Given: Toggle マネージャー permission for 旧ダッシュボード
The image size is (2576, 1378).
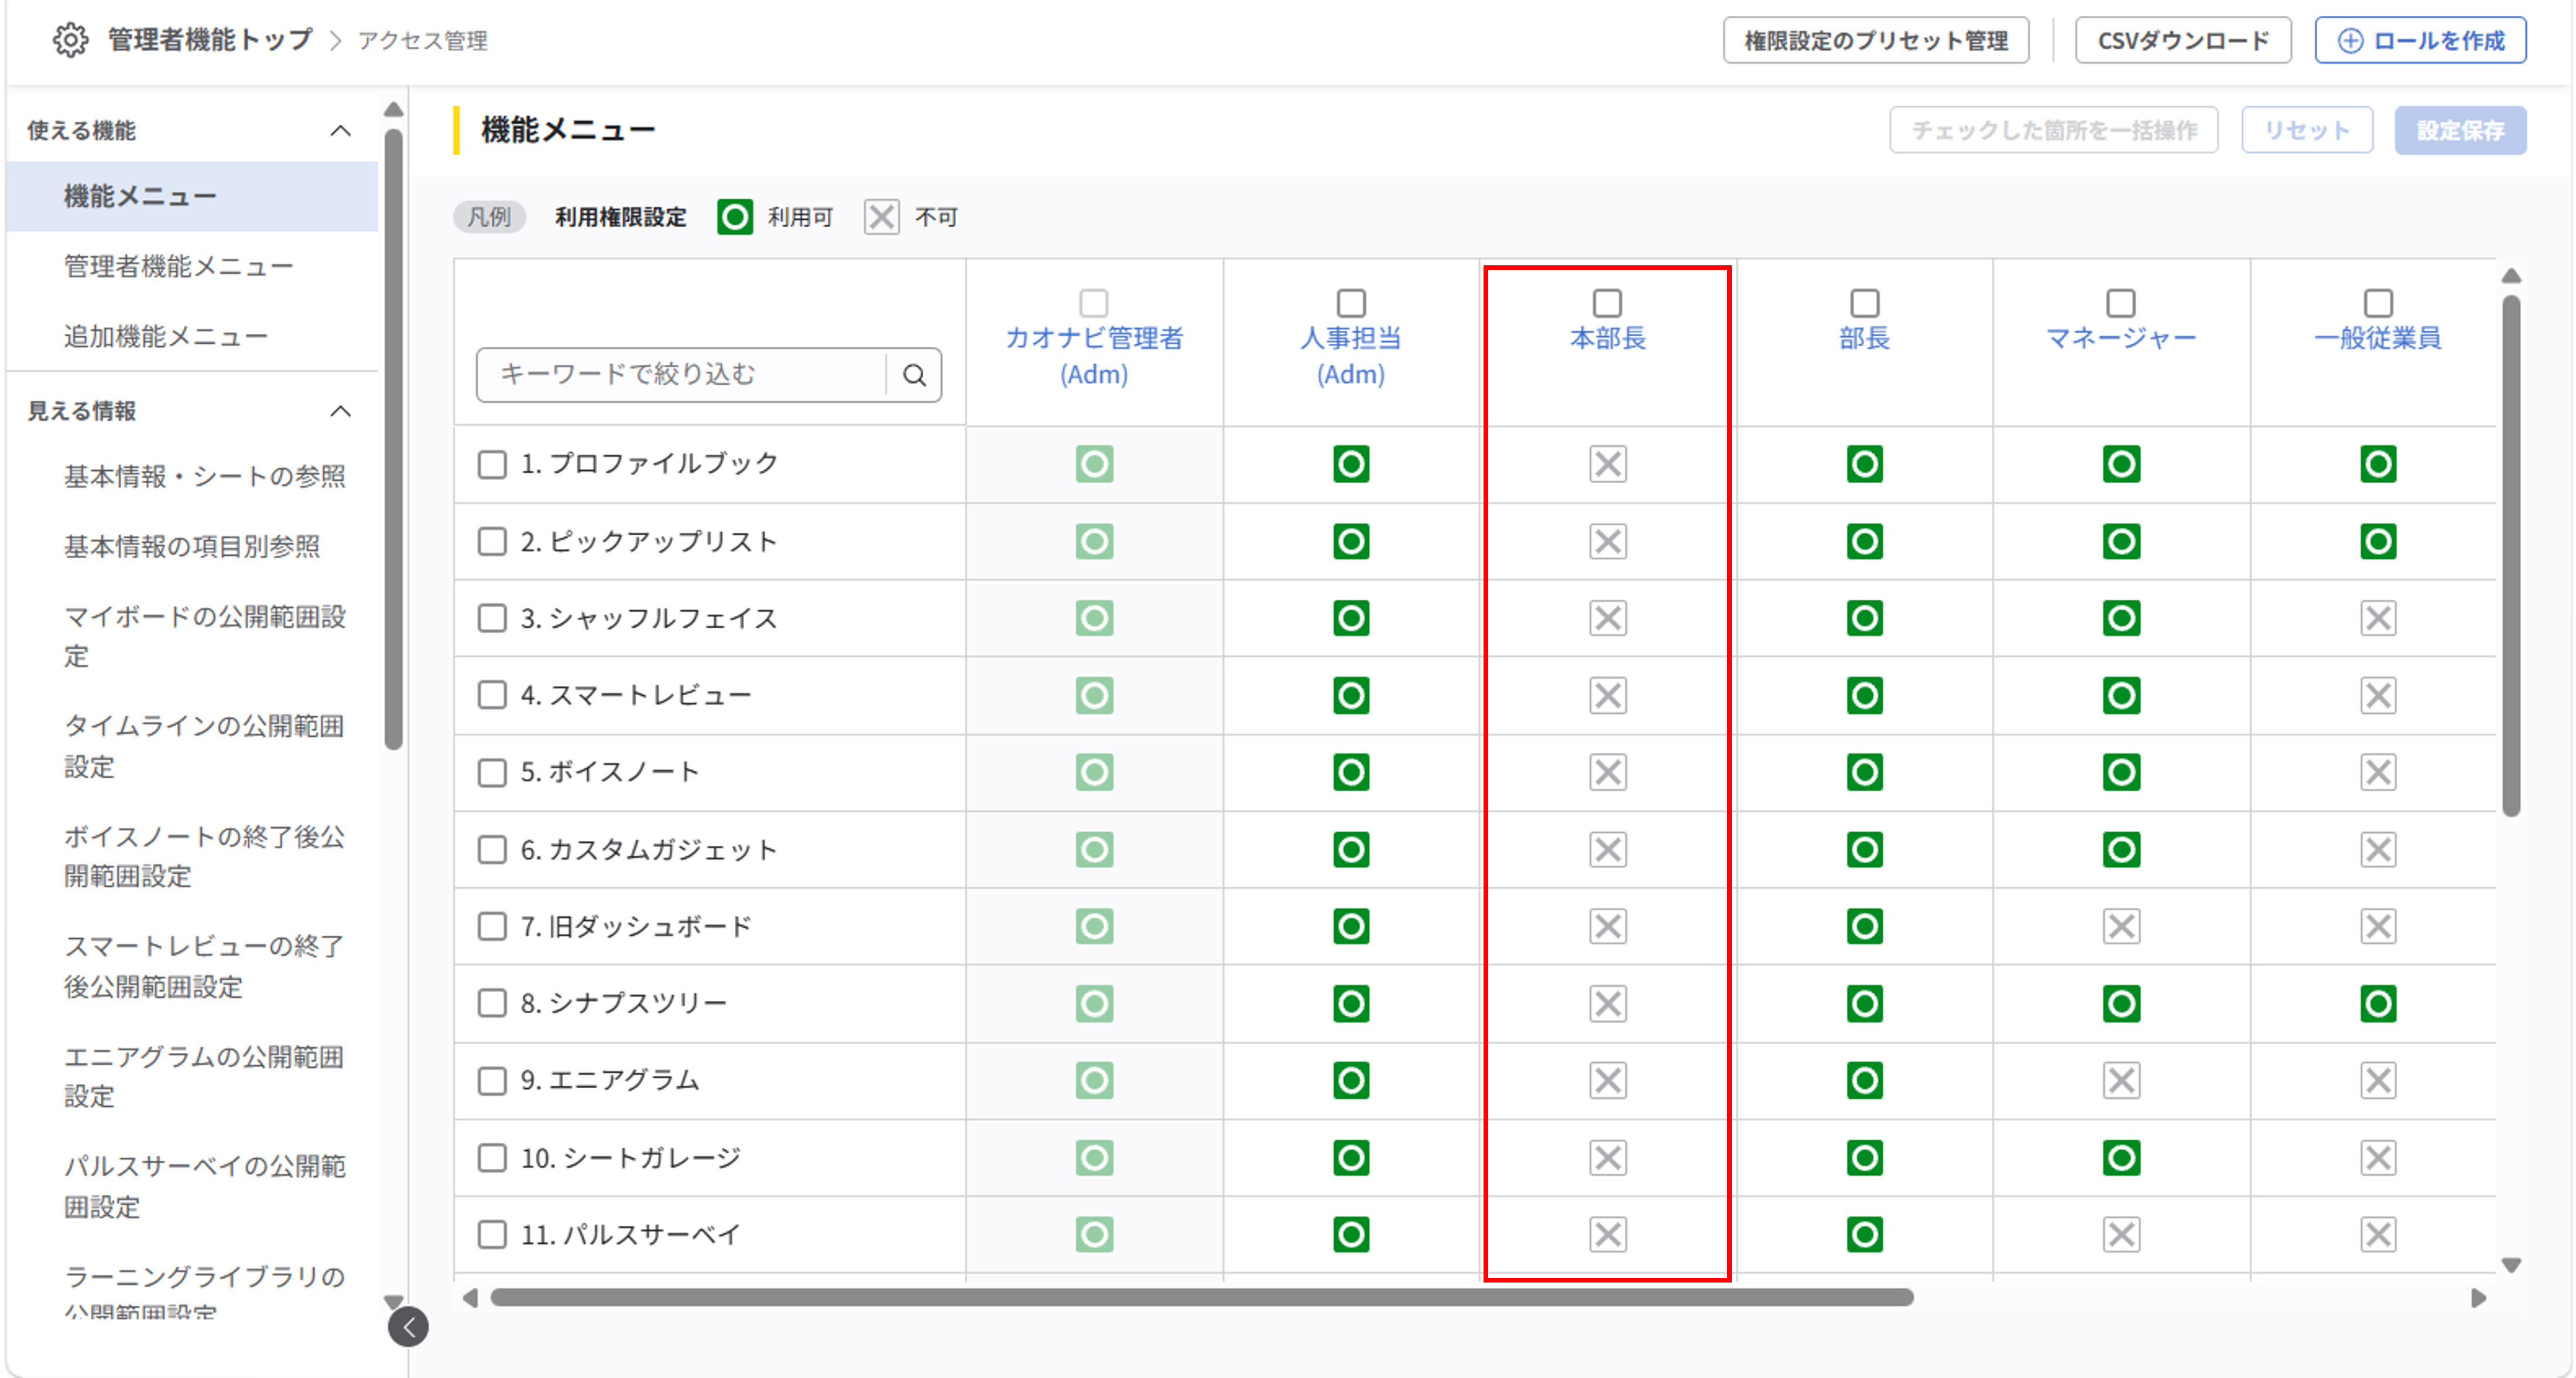Looking at the screenshot, I should 2121,926.
